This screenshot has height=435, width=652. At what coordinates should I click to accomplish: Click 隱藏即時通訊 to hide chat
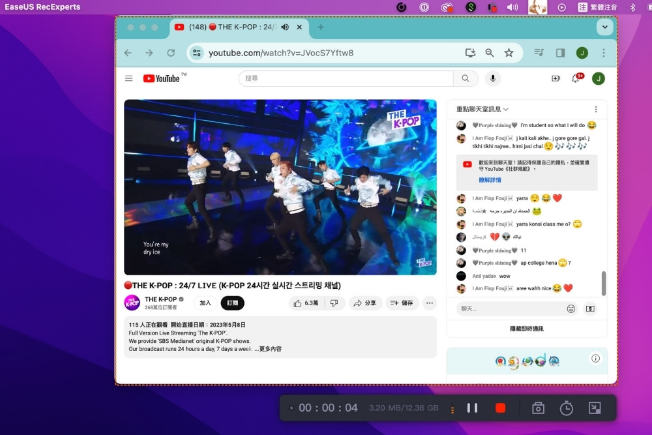click(527, 329)
